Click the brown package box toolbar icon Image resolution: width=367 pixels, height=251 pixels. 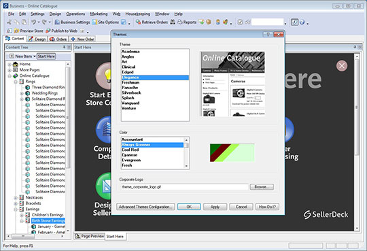point(209,22)
